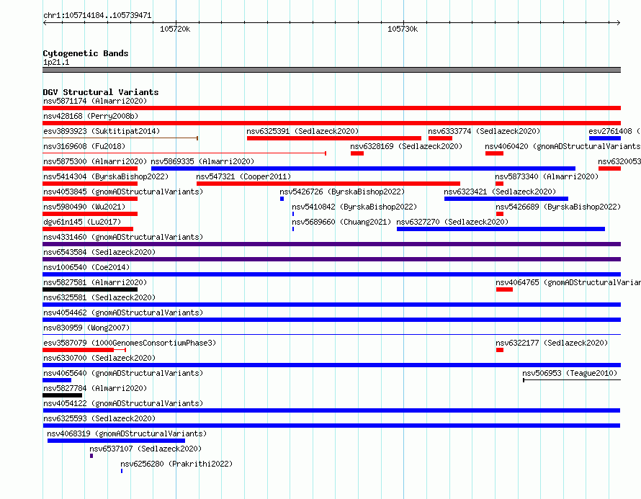Select nsv6323421 (Sedlazeck2020) label
The width and height of the screenshot is (641, 499).
[x=500, y=192]
